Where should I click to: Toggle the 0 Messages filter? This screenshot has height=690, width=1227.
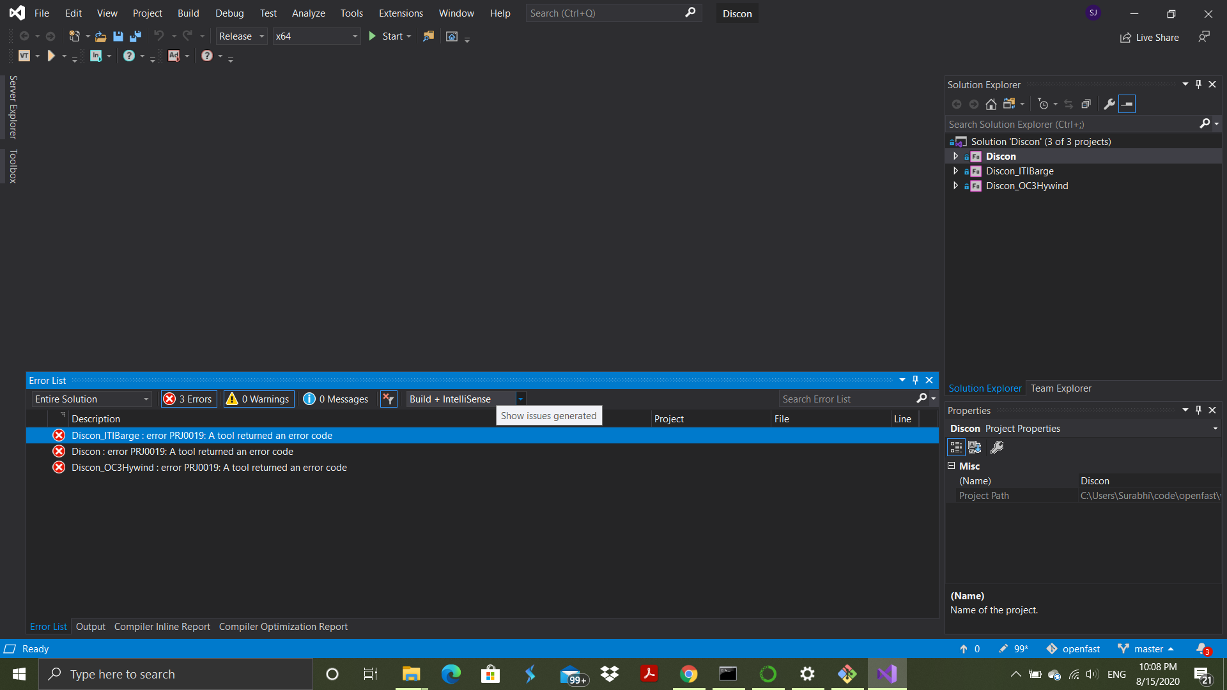tap(336, 399)
